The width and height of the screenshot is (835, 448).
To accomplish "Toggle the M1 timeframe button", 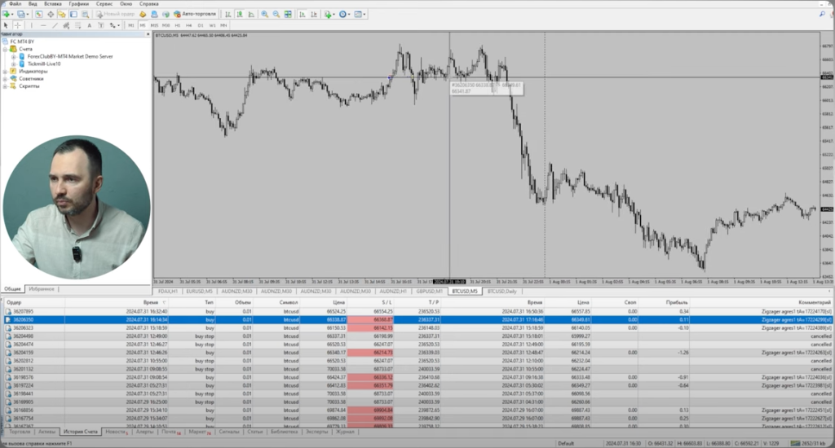I will [x=130, y=25].
